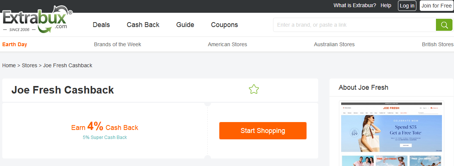Click the green search magnifier icon
This screenshot has height=166, width=454.
coord(444,25)
